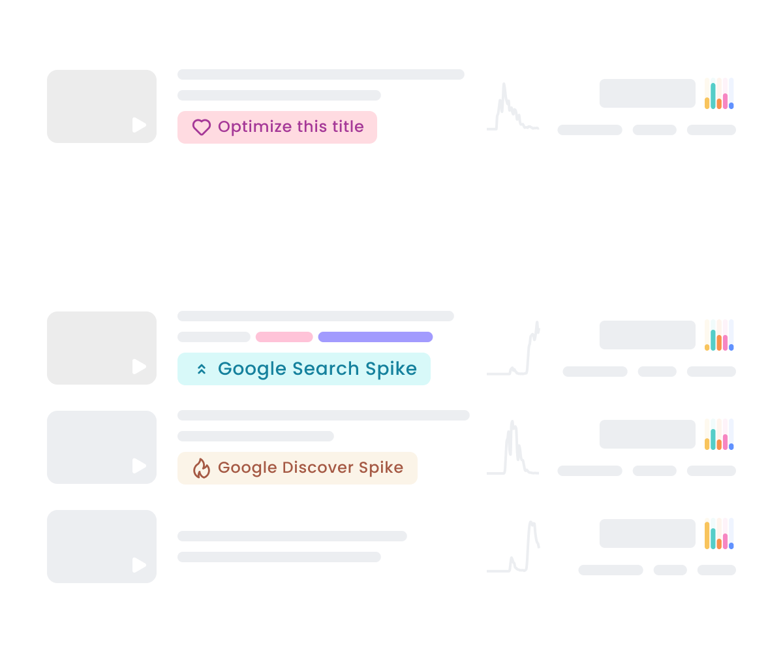The width and height of the screenshot is (783, 653).
Task: Click play icon on the Optimize title thumbnail
Action: coord(139,125)
